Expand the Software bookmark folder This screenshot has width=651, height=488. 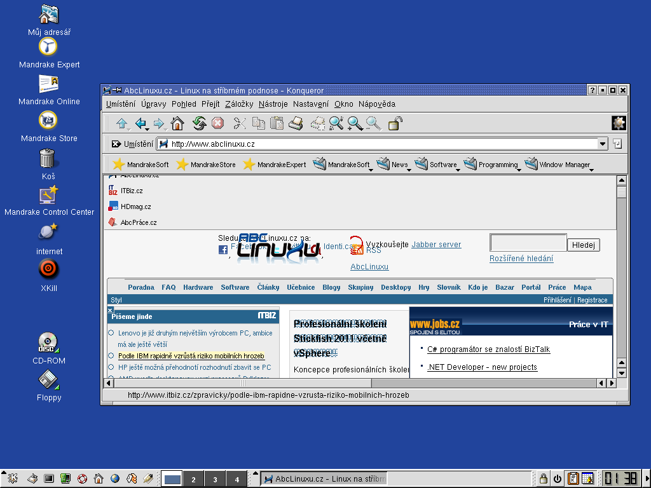click(437, 165)
